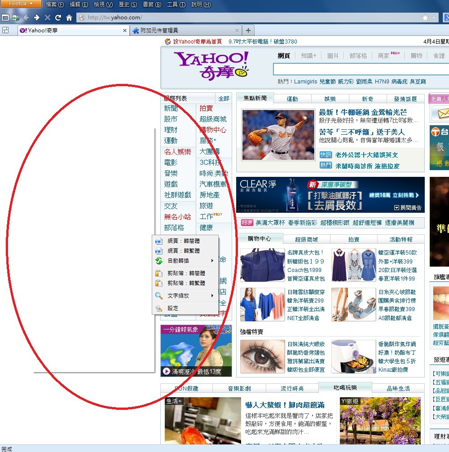
Task: Click the Chinese conversion add-on toolbar icon
Action: tap(16, 18)
